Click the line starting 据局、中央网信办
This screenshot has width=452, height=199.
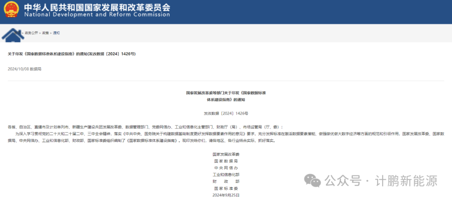pos(141,141)
